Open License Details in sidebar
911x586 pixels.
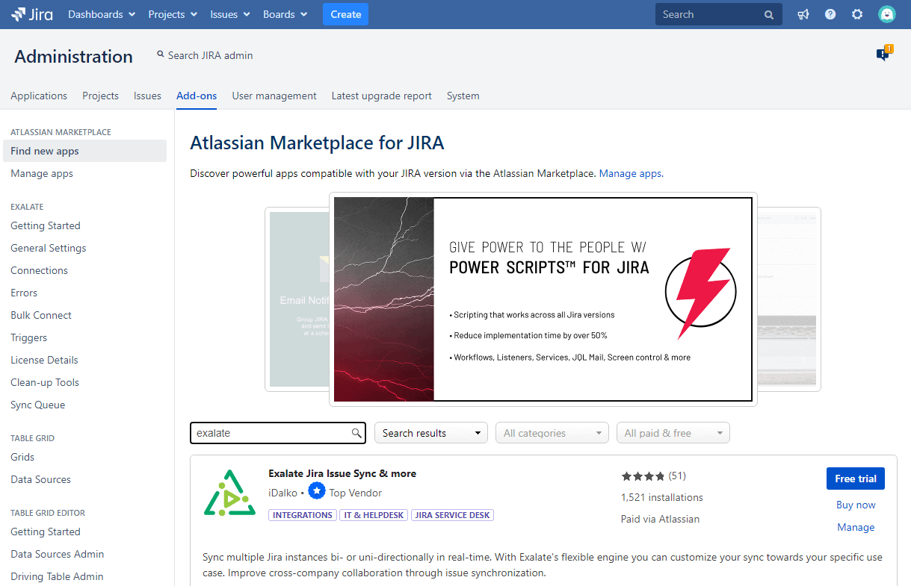click(x=44, y=360)
